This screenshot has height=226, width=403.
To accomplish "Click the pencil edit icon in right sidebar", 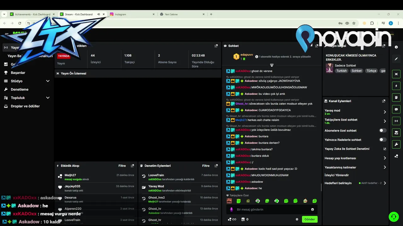I will tap(396, 59).
